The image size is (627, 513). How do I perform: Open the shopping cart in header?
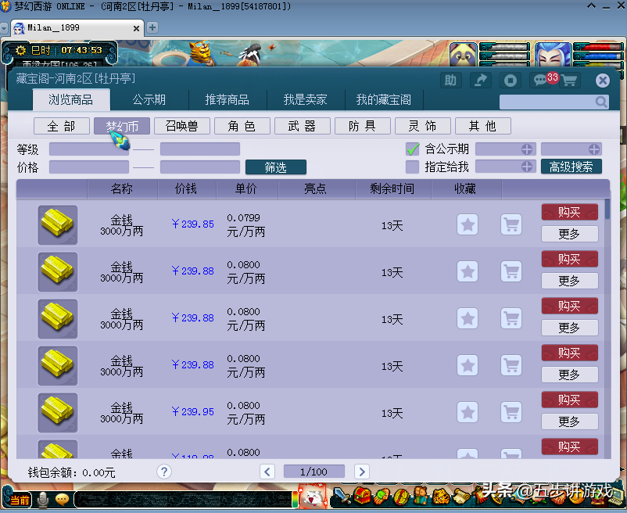point(569,81)
